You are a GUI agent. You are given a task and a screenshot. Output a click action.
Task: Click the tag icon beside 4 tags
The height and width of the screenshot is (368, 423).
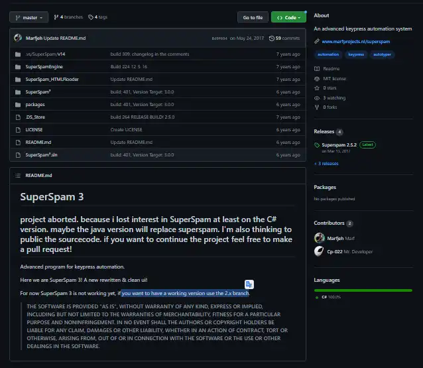point(91,17)
